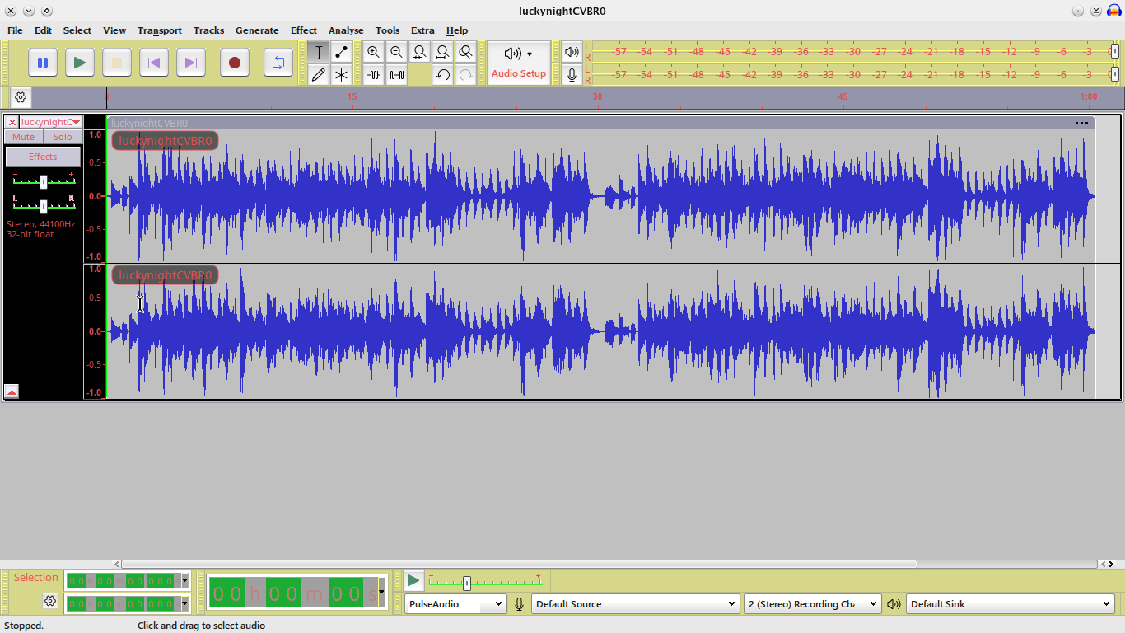Select the Envelope tool

pyautogui.click(x=341, y=52)
